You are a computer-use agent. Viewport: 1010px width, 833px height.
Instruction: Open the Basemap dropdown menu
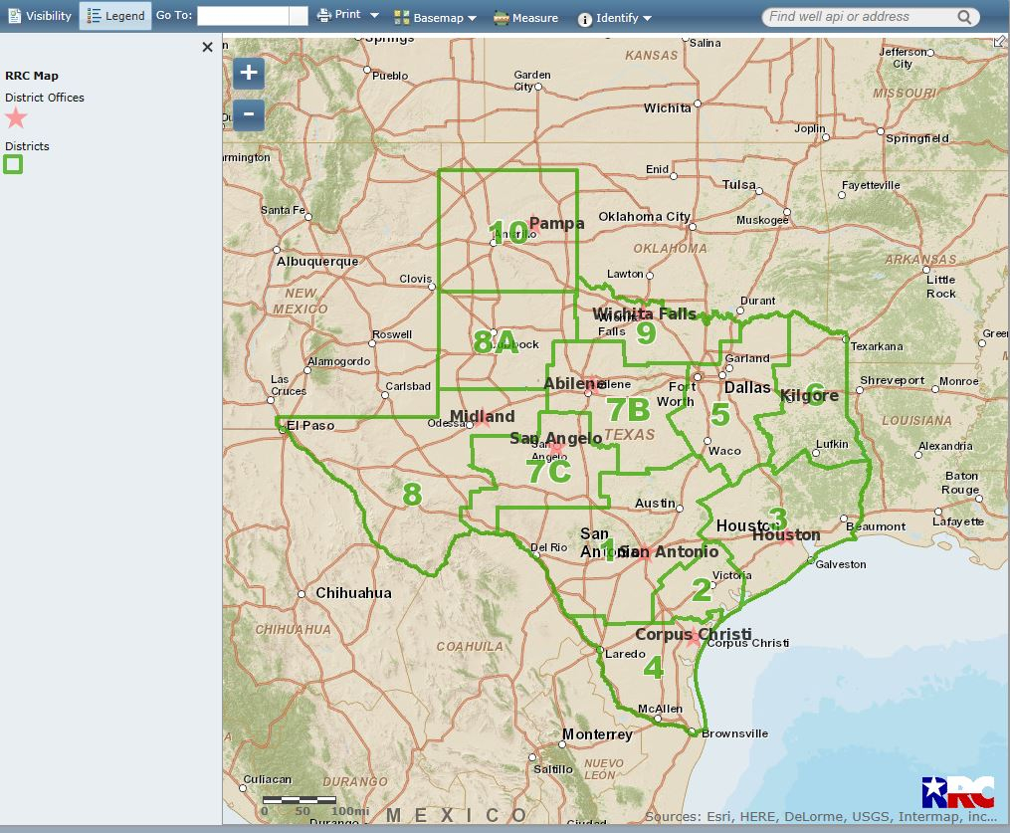[436, 18]
